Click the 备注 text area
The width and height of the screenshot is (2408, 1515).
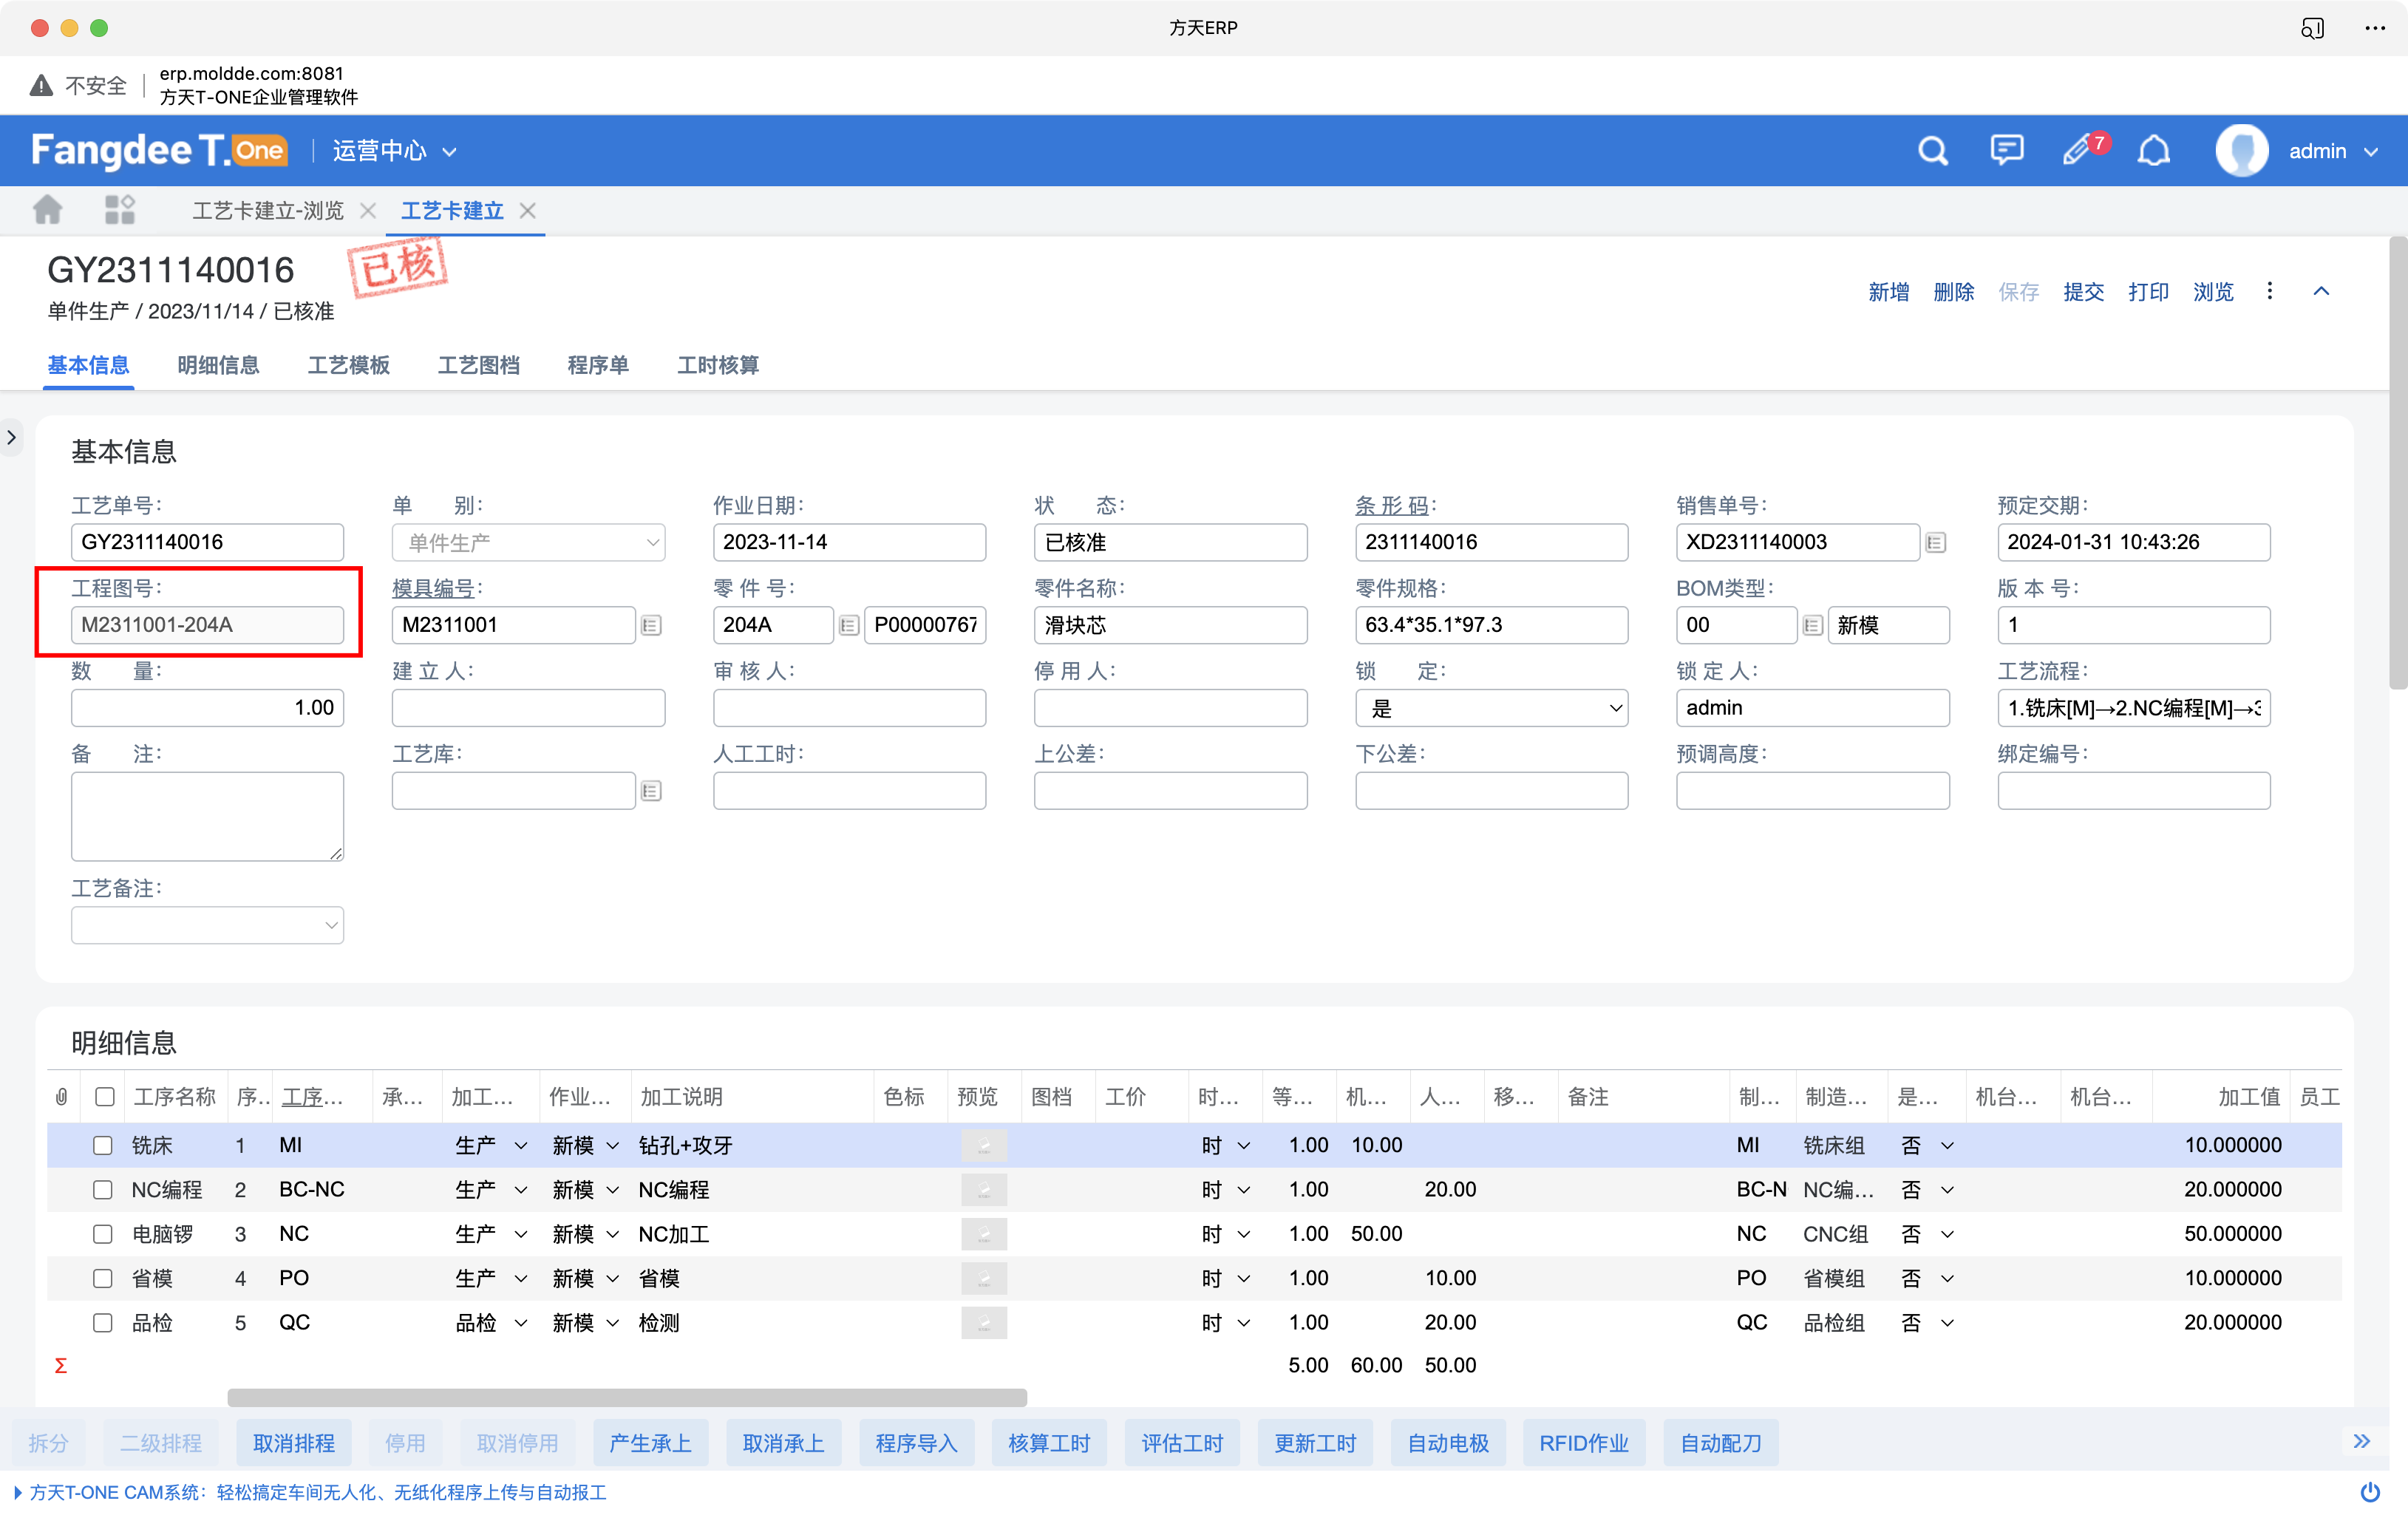207,816
